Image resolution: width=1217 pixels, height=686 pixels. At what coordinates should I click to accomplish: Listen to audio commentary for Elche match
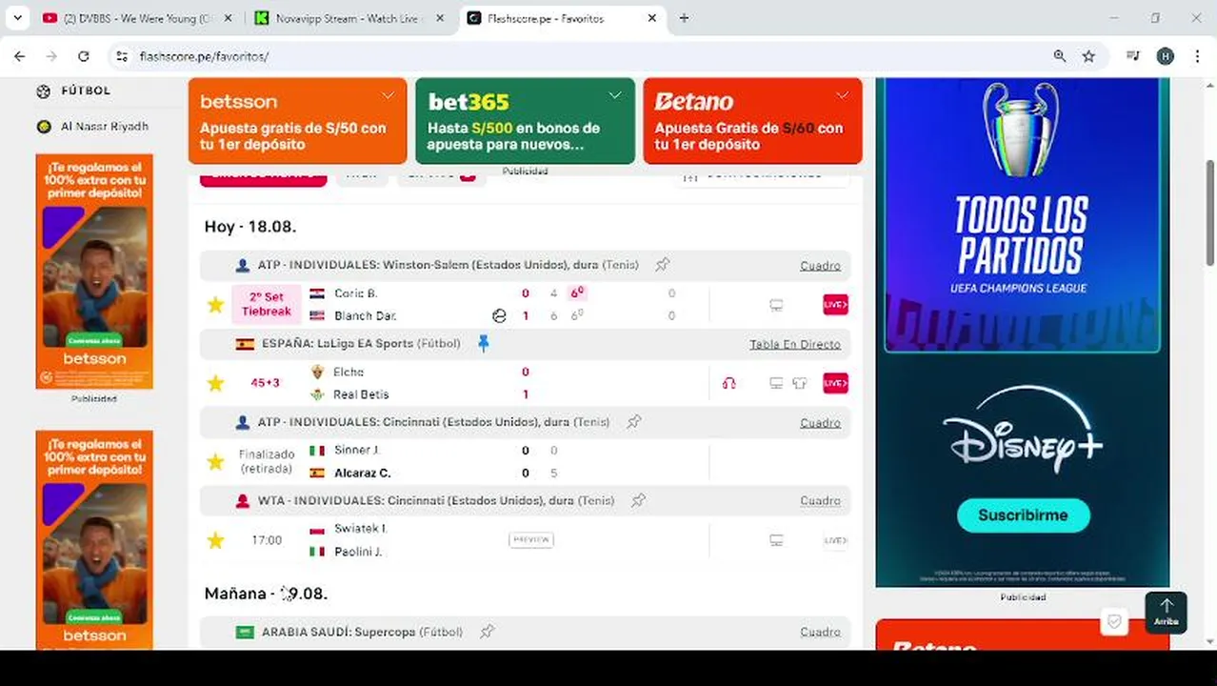[x=728, y=383]
